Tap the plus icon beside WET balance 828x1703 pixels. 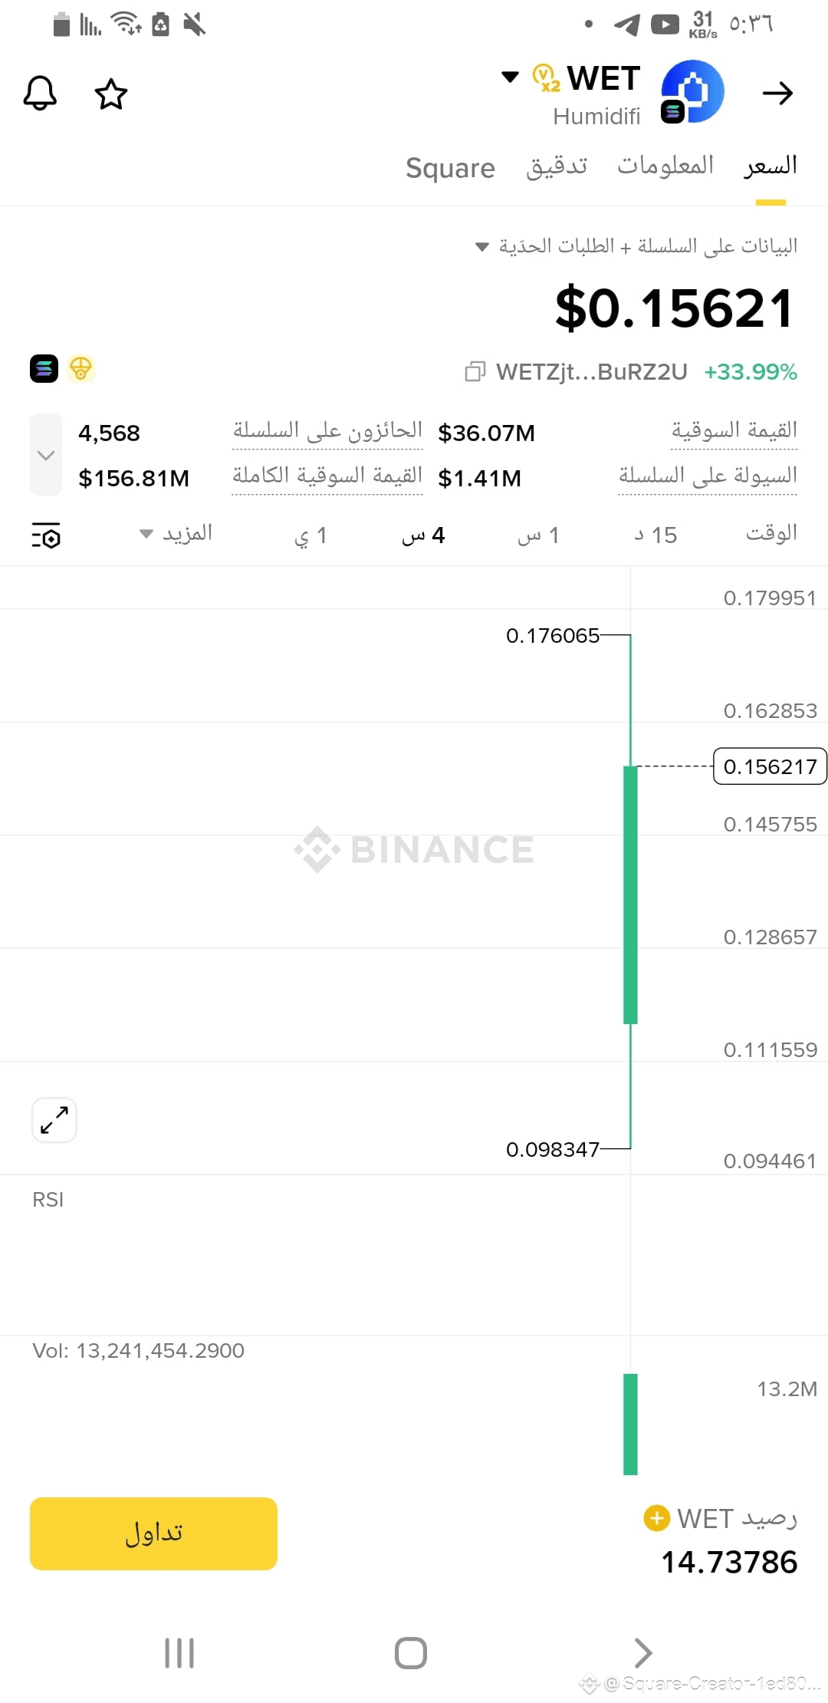pyautogui.click(x=656, y=1518)
